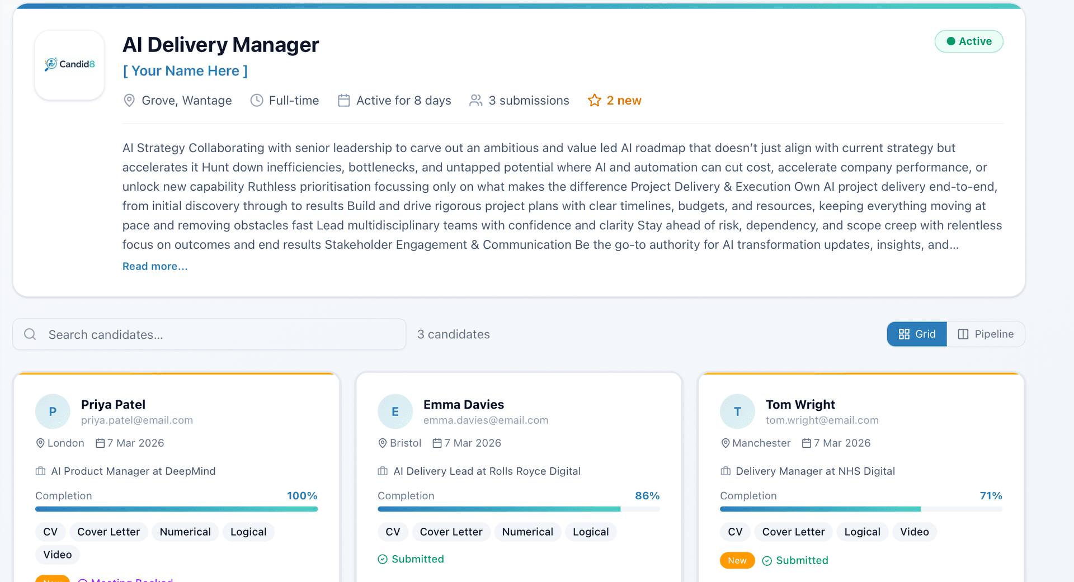1074x582 pixels.
Task: Click the calendar icon by Active for 8 days
Action: (x=344, y=101)
